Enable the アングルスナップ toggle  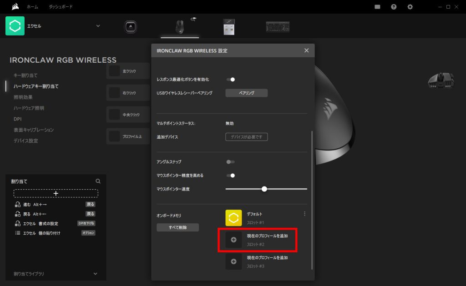(231, 162)
